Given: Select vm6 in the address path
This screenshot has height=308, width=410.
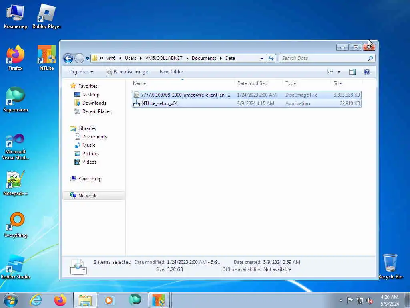Looking at the screenshot, I should pyautogui.click(x=111, y=58).
